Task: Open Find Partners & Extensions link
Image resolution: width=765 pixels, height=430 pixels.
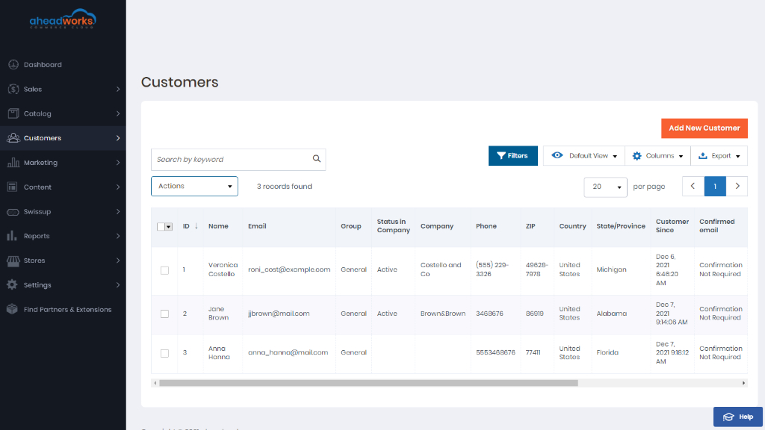Action: [67, 310]
